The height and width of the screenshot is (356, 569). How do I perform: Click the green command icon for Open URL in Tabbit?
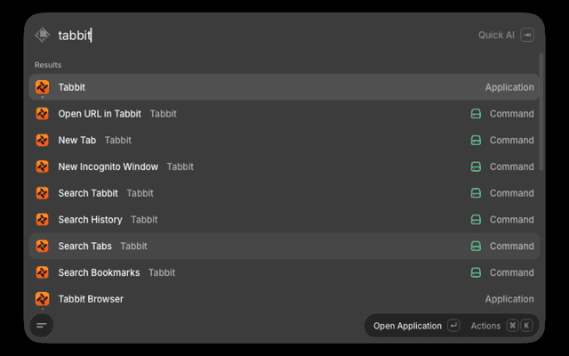coord(476,114)
